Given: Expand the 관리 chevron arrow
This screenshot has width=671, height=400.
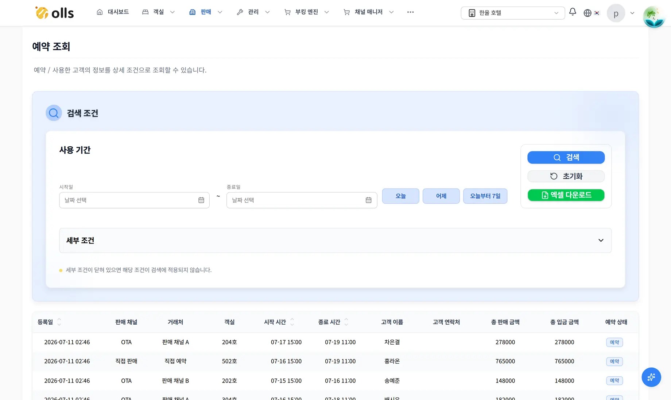Looking at the screenshot, I should tap(267, 12).
